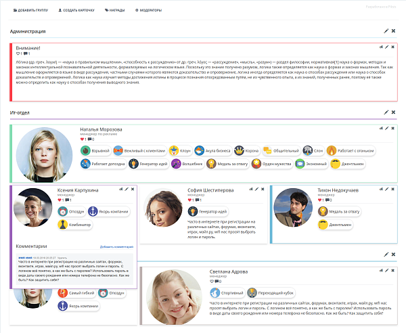The height and width of the screenshot is (333, 406).
Task: Select Наталья Морозова's Медаль за отвагу badge
Action: tap(227, 164)
